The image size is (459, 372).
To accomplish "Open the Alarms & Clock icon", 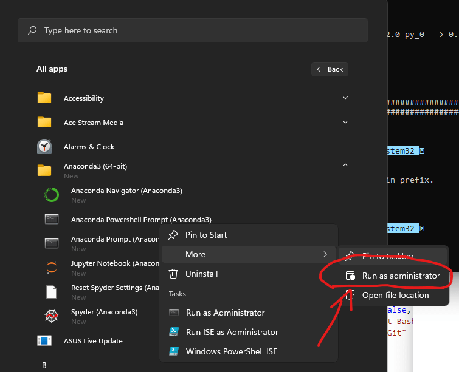I will (44, 147).
